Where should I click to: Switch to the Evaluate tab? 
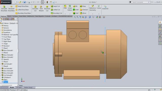(x=48, y=16)
